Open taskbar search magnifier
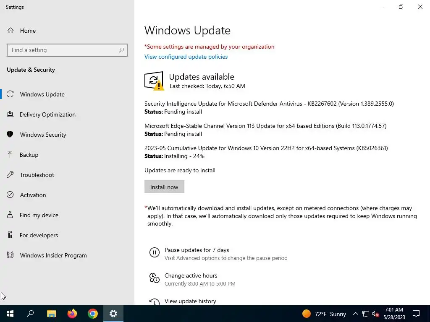This screenshot has width=430, height=322. (30, 314)
